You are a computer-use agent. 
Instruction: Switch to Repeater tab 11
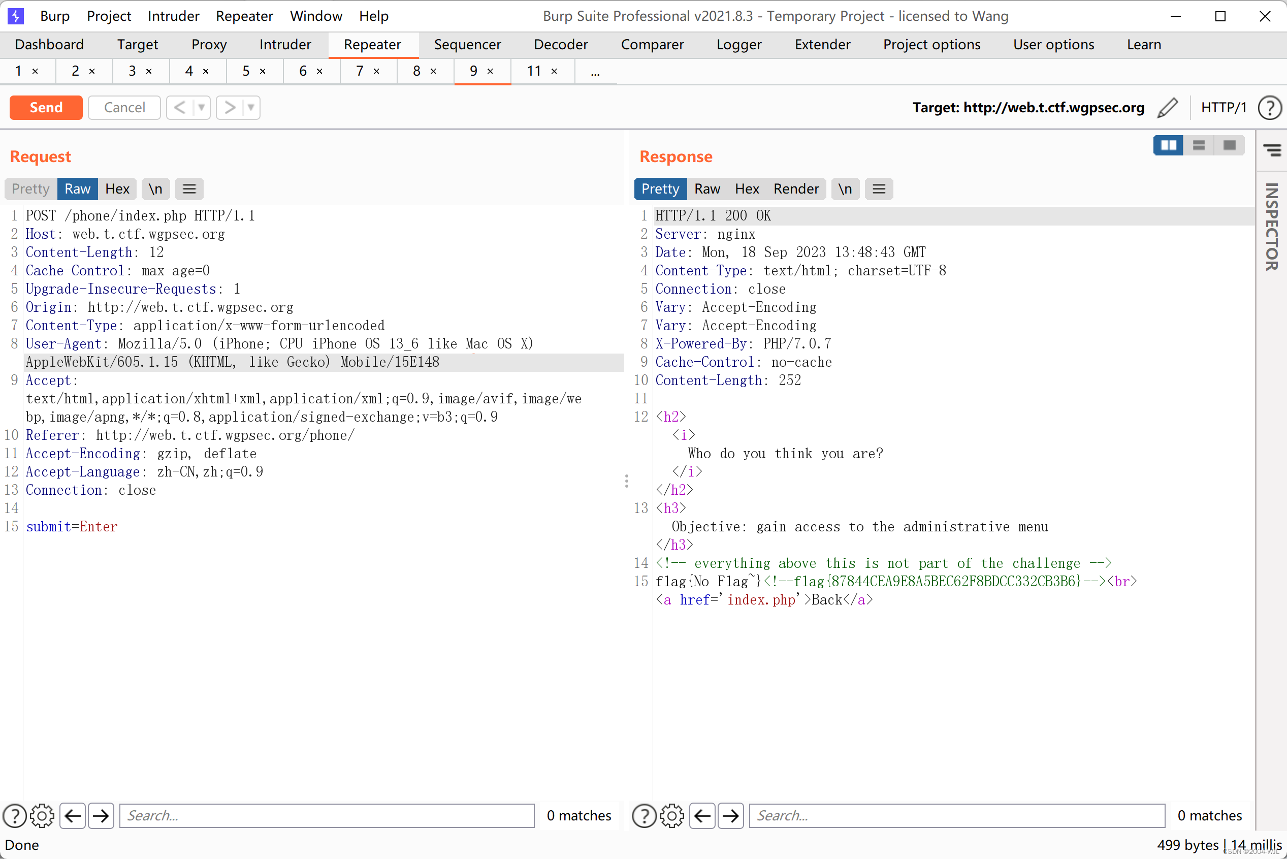point(534,71)
